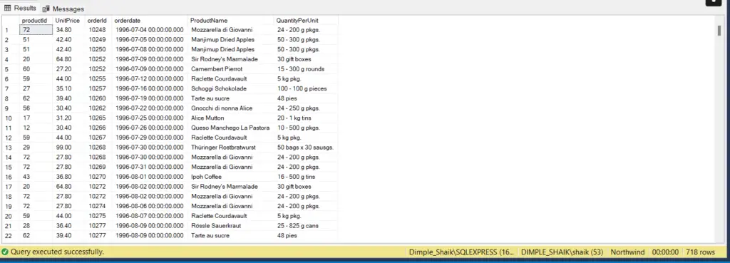Click Northwind database name in status bar
Screen dimensions: 730x263
(627, 252)
